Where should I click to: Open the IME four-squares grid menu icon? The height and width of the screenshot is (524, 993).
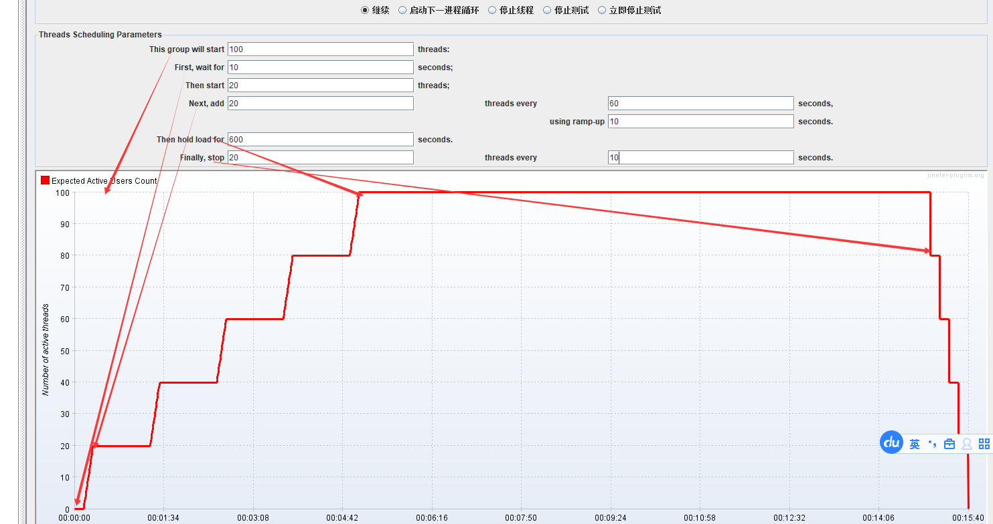coord(984,444)
